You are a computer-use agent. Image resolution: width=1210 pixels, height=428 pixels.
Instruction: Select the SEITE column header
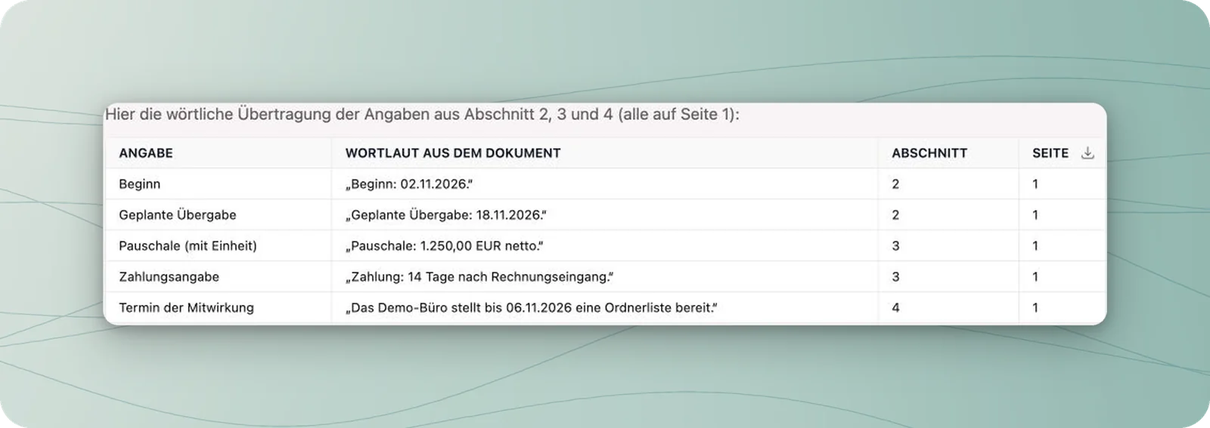click(x=1050, y=153)
